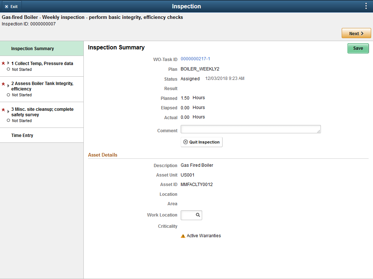This screenshot has height=279, width=373.
Task: Click the required asterisk beside Assess Boiler Tank step
Action: [x=3, y=84]
